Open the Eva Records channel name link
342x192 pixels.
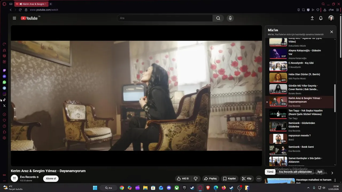(x=28, y=177)
